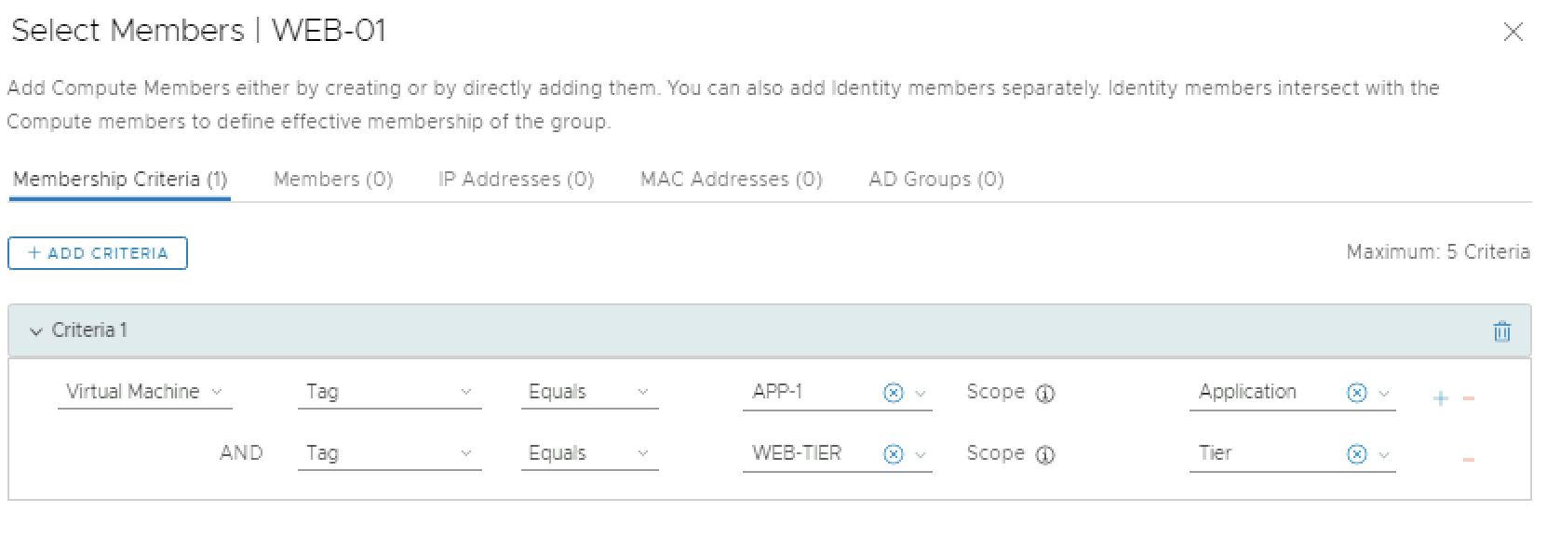The image size is (1560, 538).
Task: Show Scope info for first row
Action: pos(1045,394)
